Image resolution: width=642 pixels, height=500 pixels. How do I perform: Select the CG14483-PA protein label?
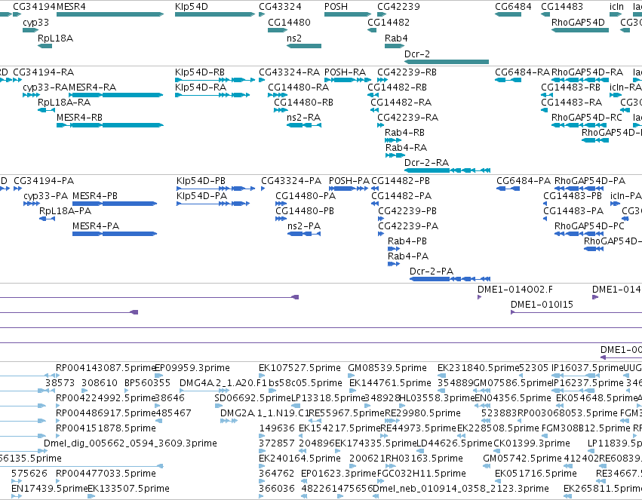click(573, 211)
